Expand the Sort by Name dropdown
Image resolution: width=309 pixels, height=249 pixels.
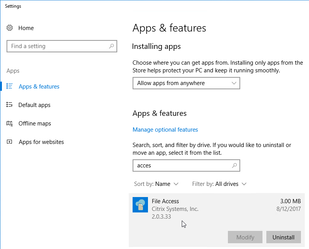click(x=156, y=184)
